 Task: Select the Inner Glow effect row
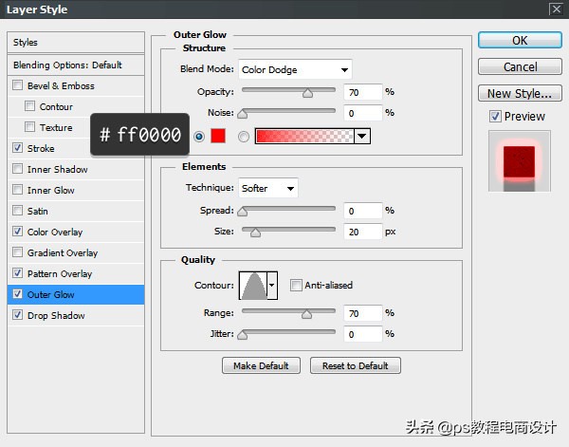(x=76, y=190)
